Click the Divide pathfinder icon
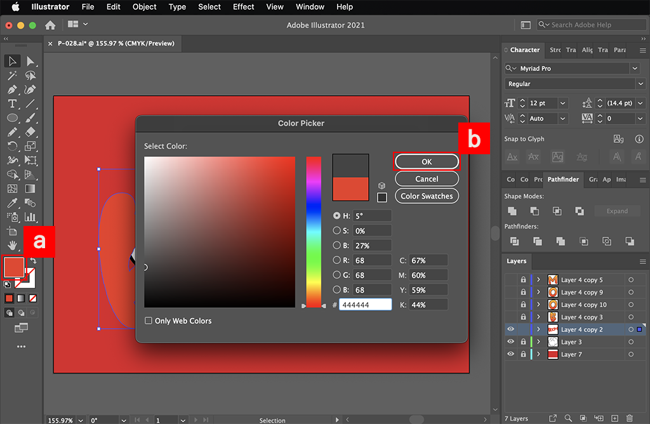Viewport: 650px width, 424px height. pyautogui.click(x=514, y=241)
